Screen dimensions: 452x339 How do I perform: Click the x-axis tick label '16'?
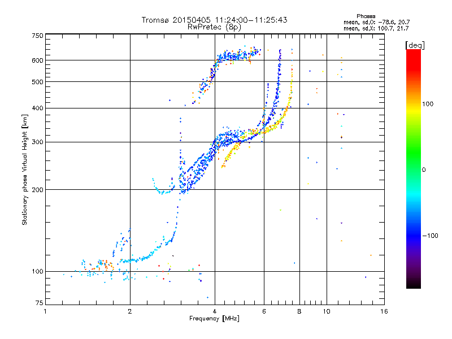[384, 311]
